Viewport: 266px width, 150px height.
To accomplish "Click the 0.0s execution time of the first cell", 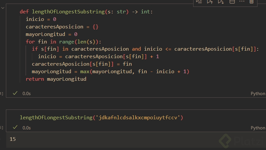I will 27,93.
